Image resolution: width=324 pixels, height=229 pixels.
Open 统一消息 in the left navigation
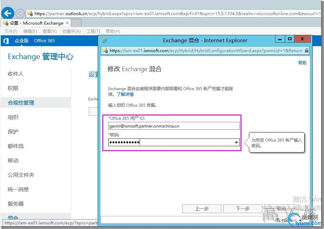tap(18, 189)
